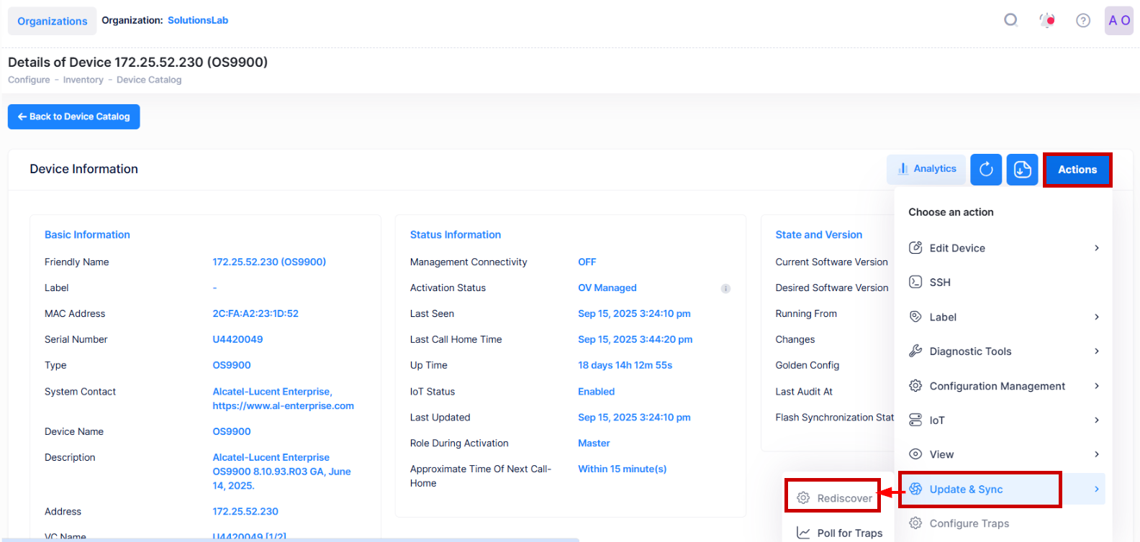Choose Rediscover from the submenu

tap(843, 498)
